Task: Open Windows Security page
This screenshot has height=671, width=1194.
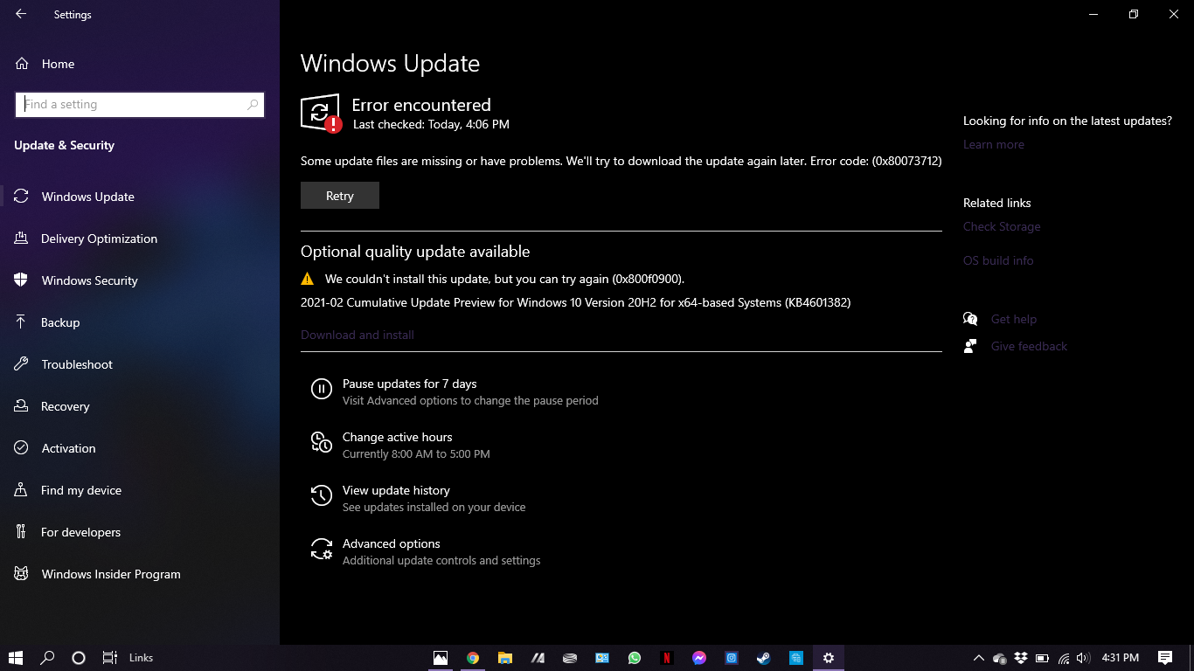Action: (140, 280)
